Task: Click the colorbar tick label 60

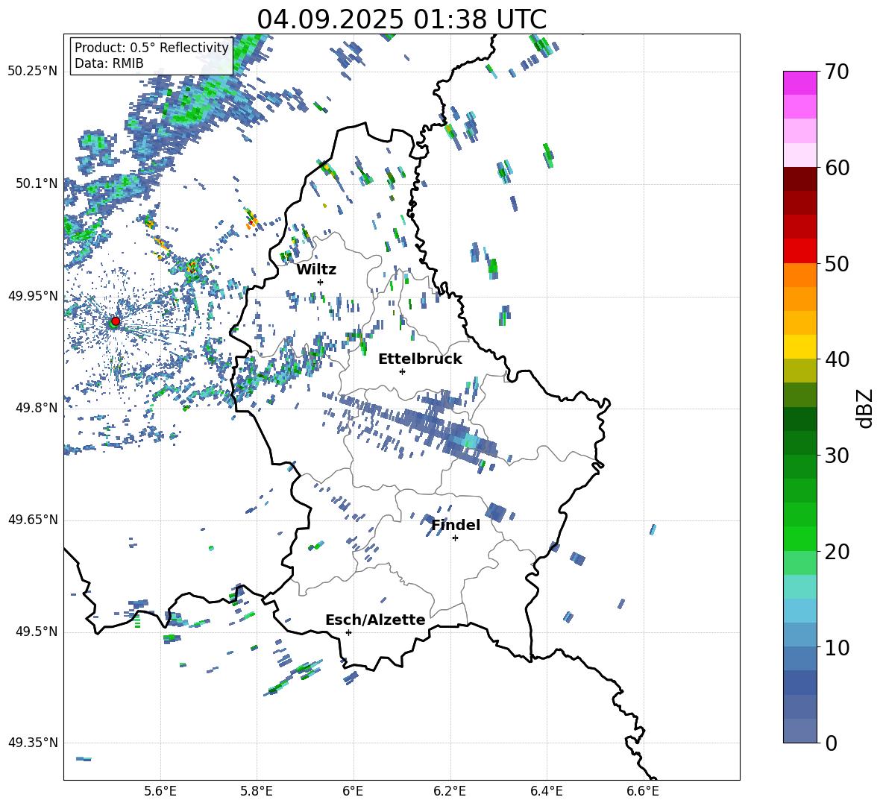Action: tap(837, 168)
